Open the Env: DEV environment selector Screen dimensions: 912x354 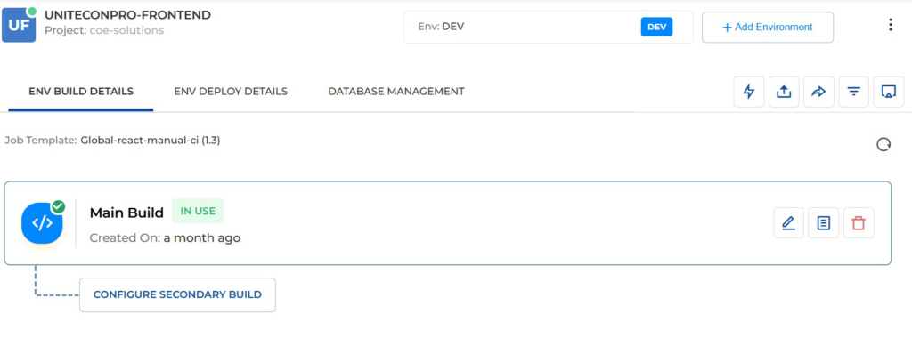549,27
